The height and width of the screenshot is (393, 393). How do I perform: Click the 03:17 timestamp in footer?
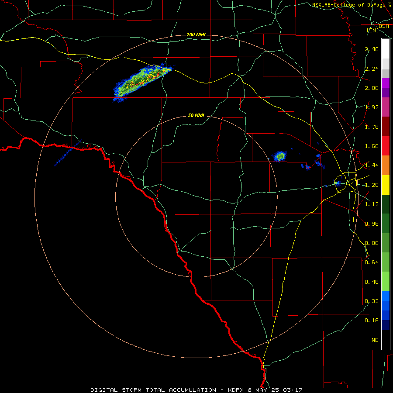coord(293,390)
